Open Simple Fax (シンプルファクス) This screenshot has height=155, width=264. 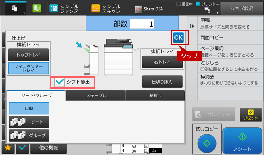[64, 9]
